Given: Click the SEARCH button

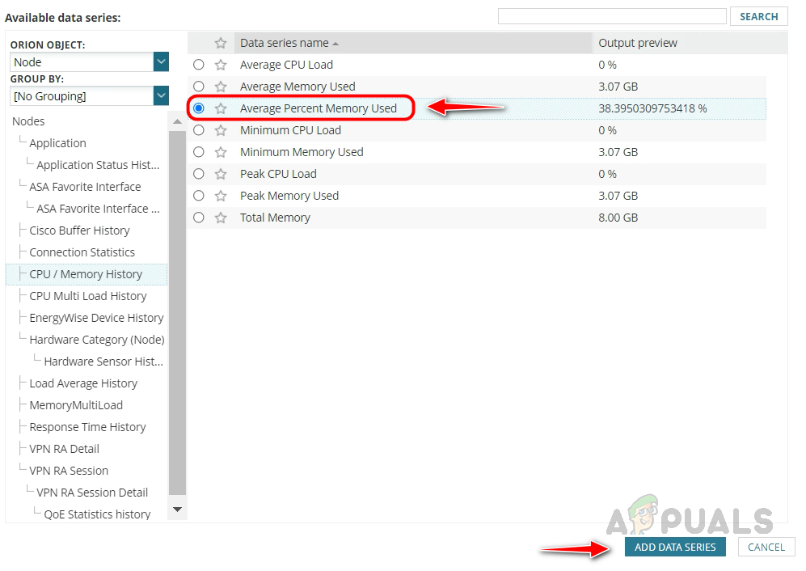Looking at the screenshot, I should (759, 16).
